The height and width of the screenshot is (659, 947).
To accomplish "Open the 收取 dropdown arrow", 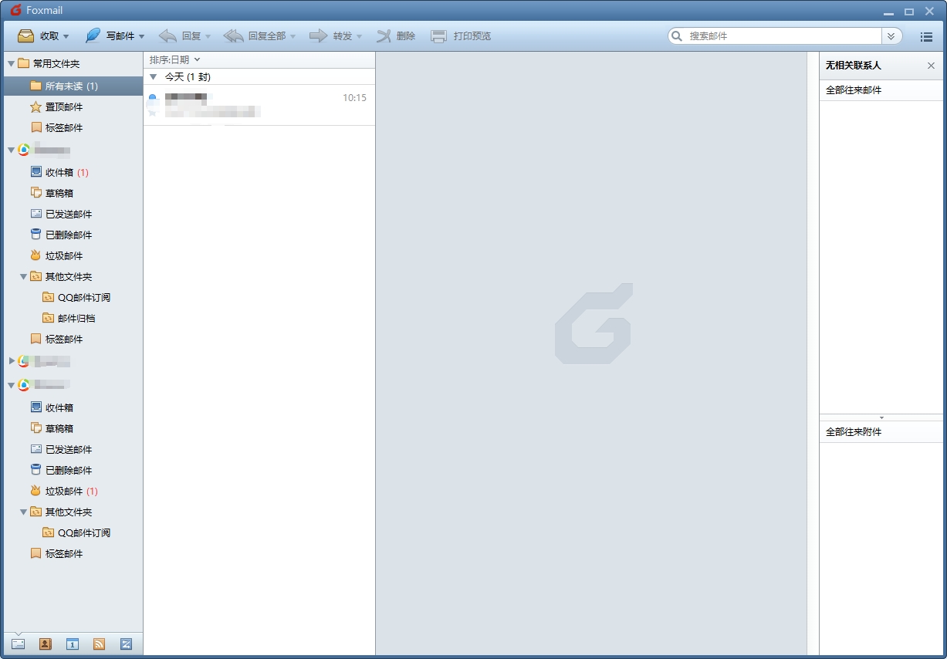I will click(66, 36).
